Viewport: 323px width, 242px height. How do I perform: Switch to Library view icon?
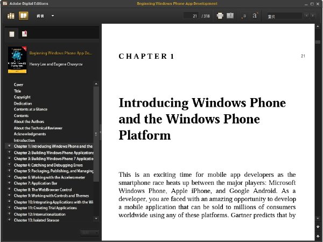(x=11, y=16)
